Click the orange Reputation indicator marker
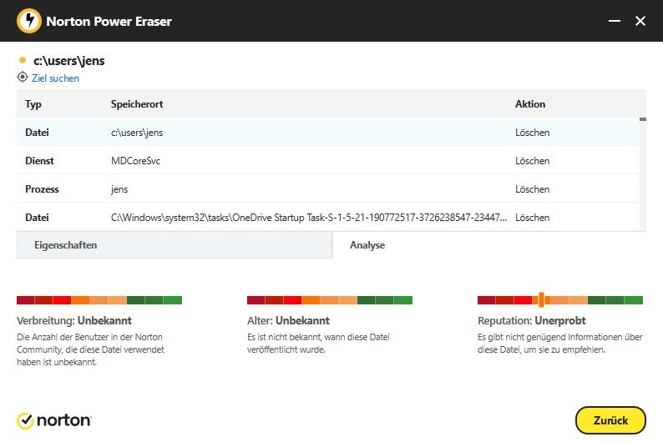 [x=541, y=299]
